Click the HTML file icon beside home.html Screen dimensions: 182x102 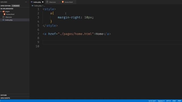(x=5, y=14)
